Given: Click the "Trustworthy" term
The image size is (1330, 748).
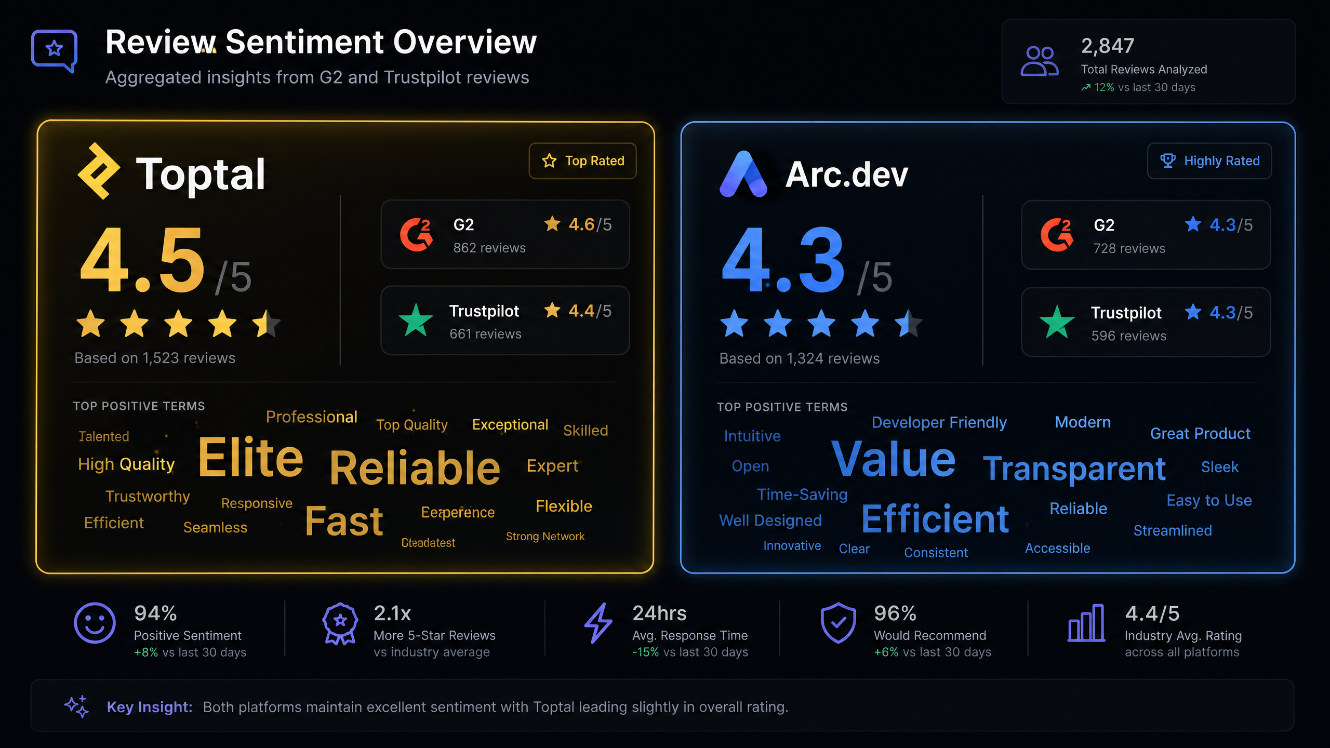Looking at the screenshot, I should click(148, 497).
